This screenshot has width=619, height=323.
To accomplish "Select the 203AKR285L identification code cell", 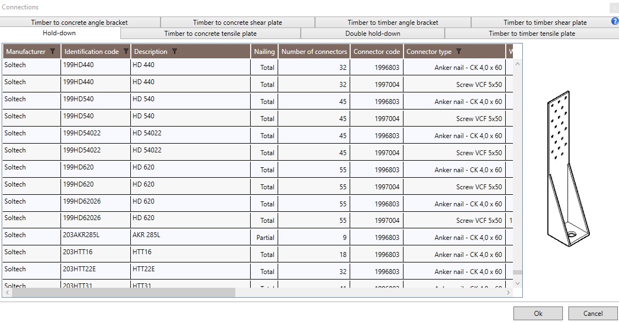I will click(96, 237).
